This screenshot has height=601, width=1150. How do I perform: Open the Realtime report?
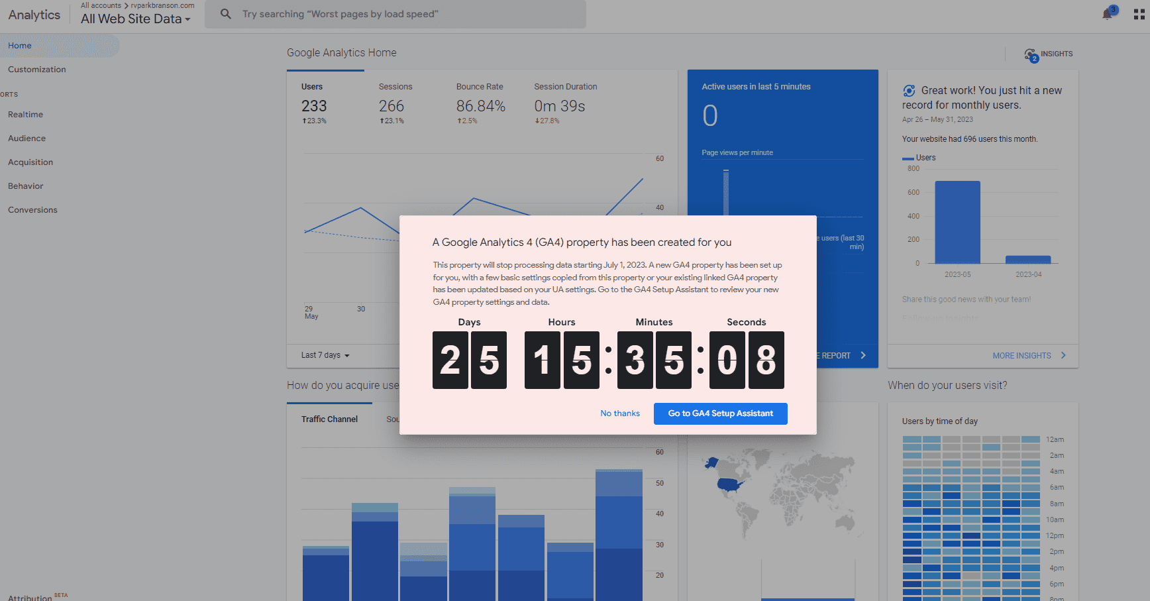[x=25, y=114]
